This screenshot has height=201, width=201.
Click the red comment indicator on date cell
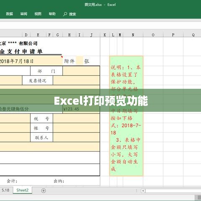(x=62, y=57)
